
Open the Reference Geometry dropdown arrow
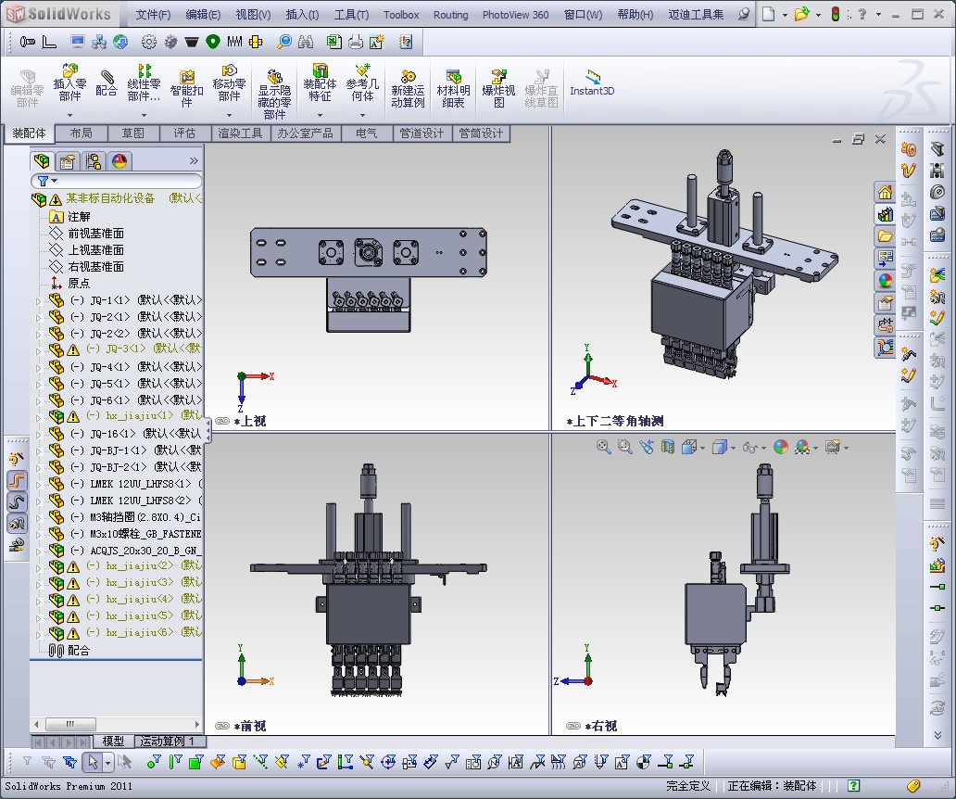tap(362, 115)
